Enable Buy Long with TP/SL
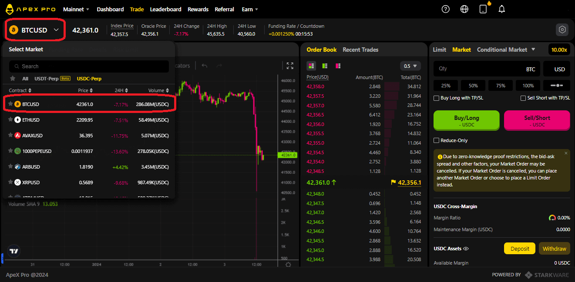Viewport: 575px width, 282px height. (x=436, y=98)
